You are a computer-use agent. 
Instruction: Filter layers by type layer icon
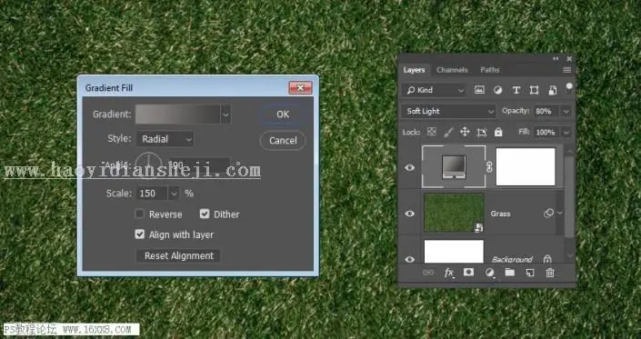pyautogui.click(x=516, y=90)
